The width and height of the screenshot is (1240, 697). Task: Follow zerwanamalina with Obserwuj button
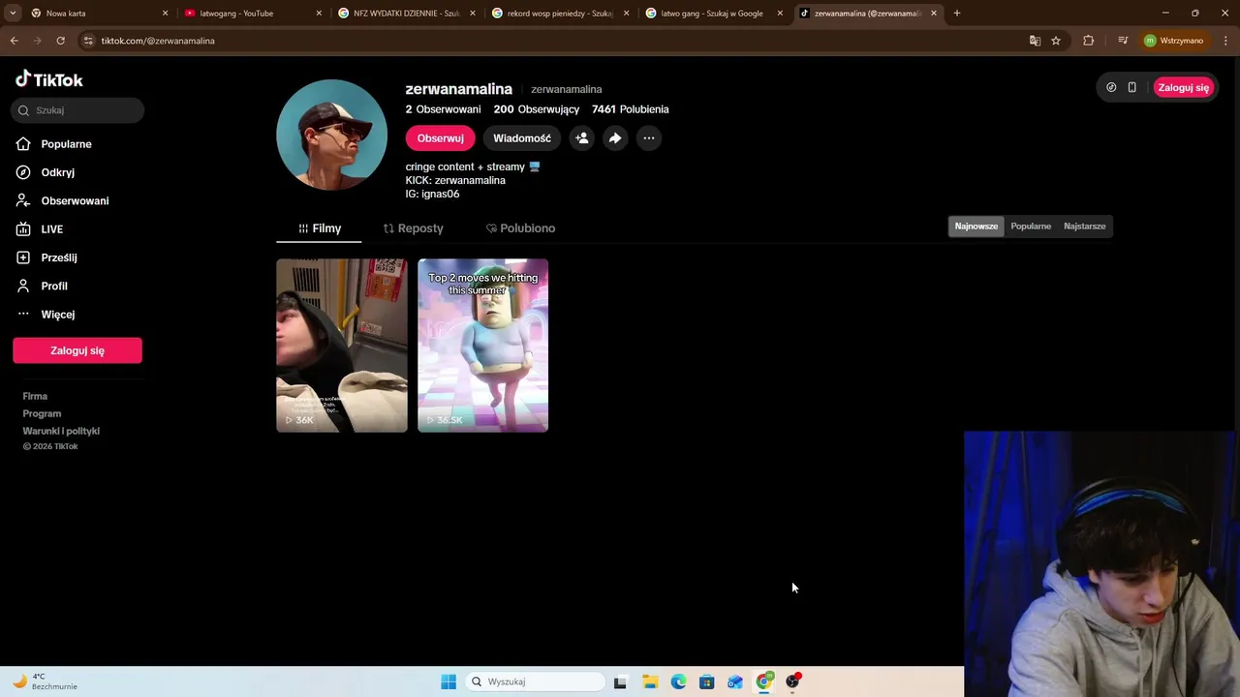[440, 138]
